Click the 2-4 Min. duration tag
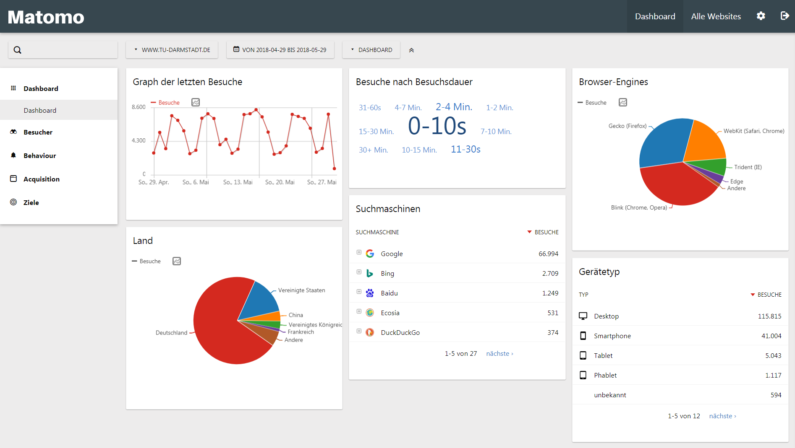Image resolution: width=795 pixels, height=448 pixels. click(x=454, y=107)
